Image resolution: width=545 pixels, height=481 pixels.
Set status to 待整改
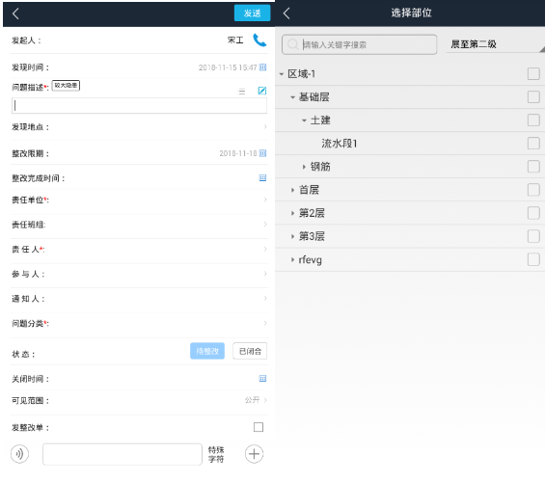207,351
